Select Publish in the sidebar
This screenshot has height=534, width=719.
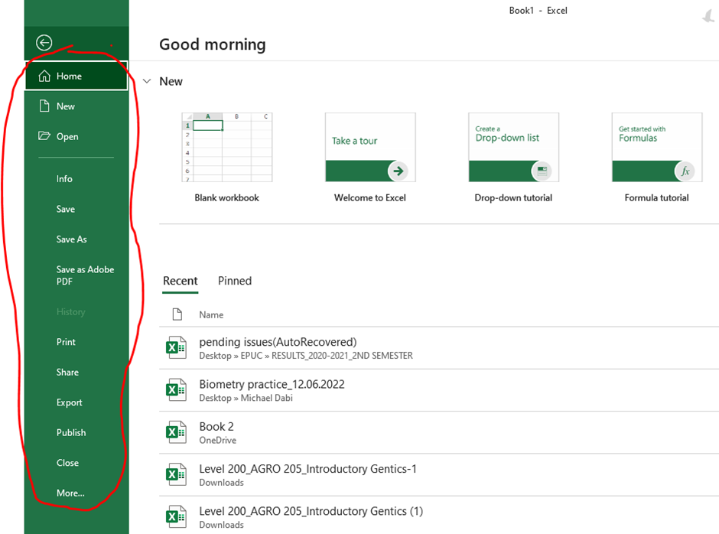(x=71, y=432)
